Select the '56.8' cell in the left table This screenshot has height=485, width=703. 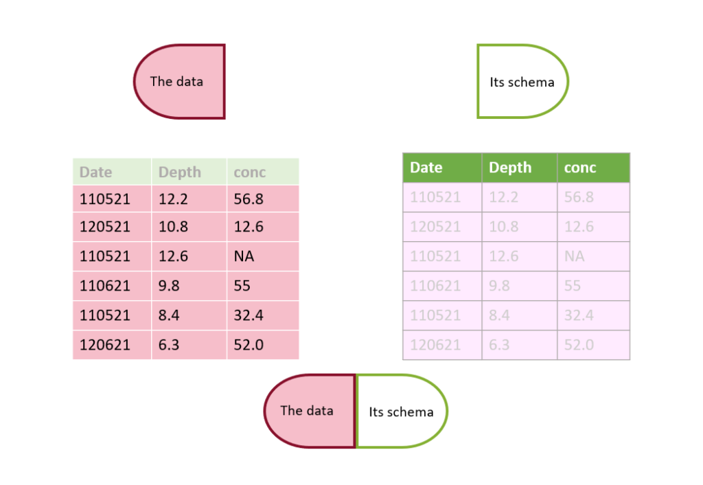tap(263, 199)
